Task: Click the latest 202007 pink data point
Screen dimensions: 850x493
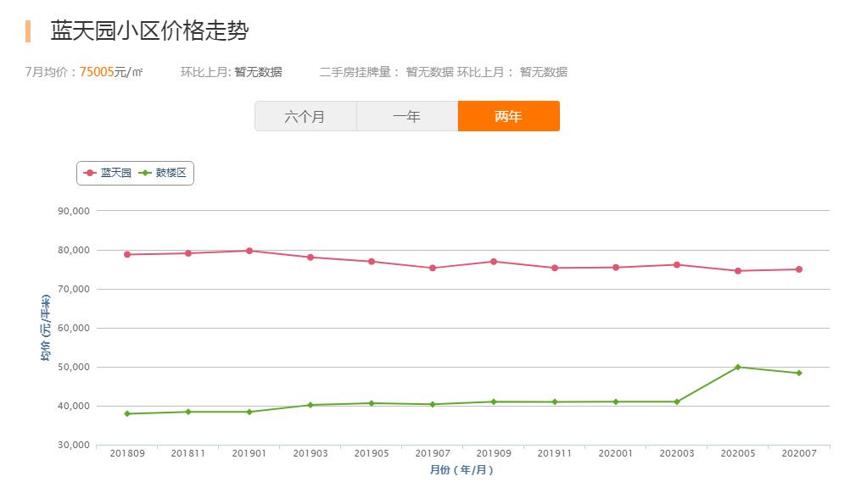Action: [797, 269]
